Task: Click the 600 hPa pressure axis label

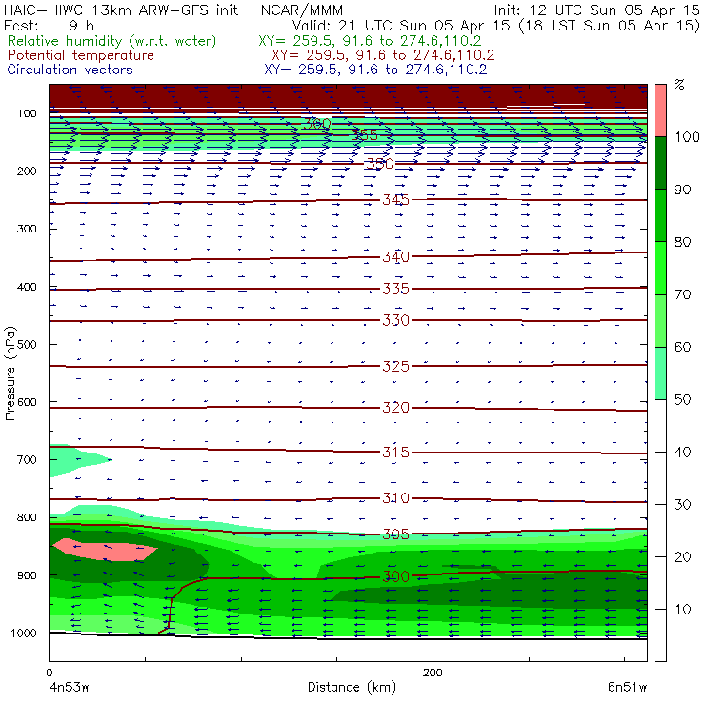Action: (x=27, y=402)
